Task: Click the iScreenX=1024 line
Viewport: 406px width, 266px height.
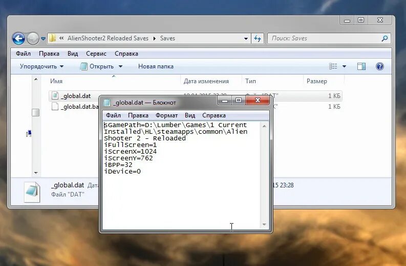Action: (x=130, y=152)
